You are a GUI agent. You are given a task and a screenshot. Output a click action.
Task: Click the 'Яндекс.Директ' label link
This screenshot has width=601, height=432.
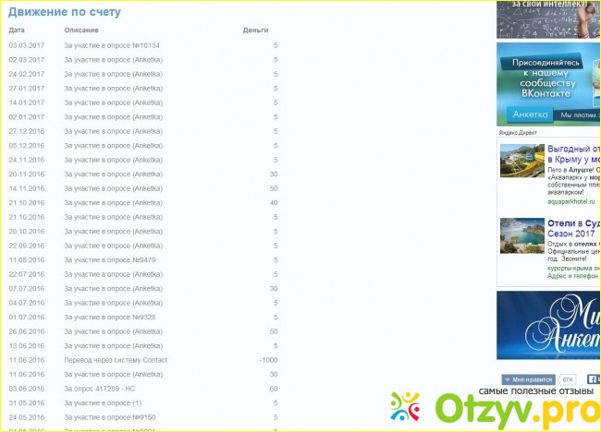click(519, 133)
